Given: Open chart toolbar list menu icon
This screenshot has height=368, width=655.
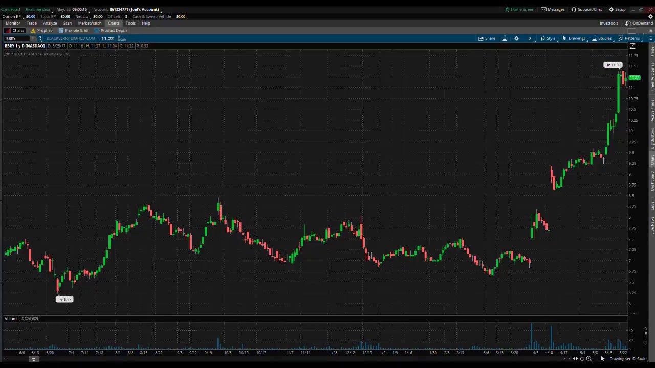Looking at the screenshot, I should click(651, 38).
